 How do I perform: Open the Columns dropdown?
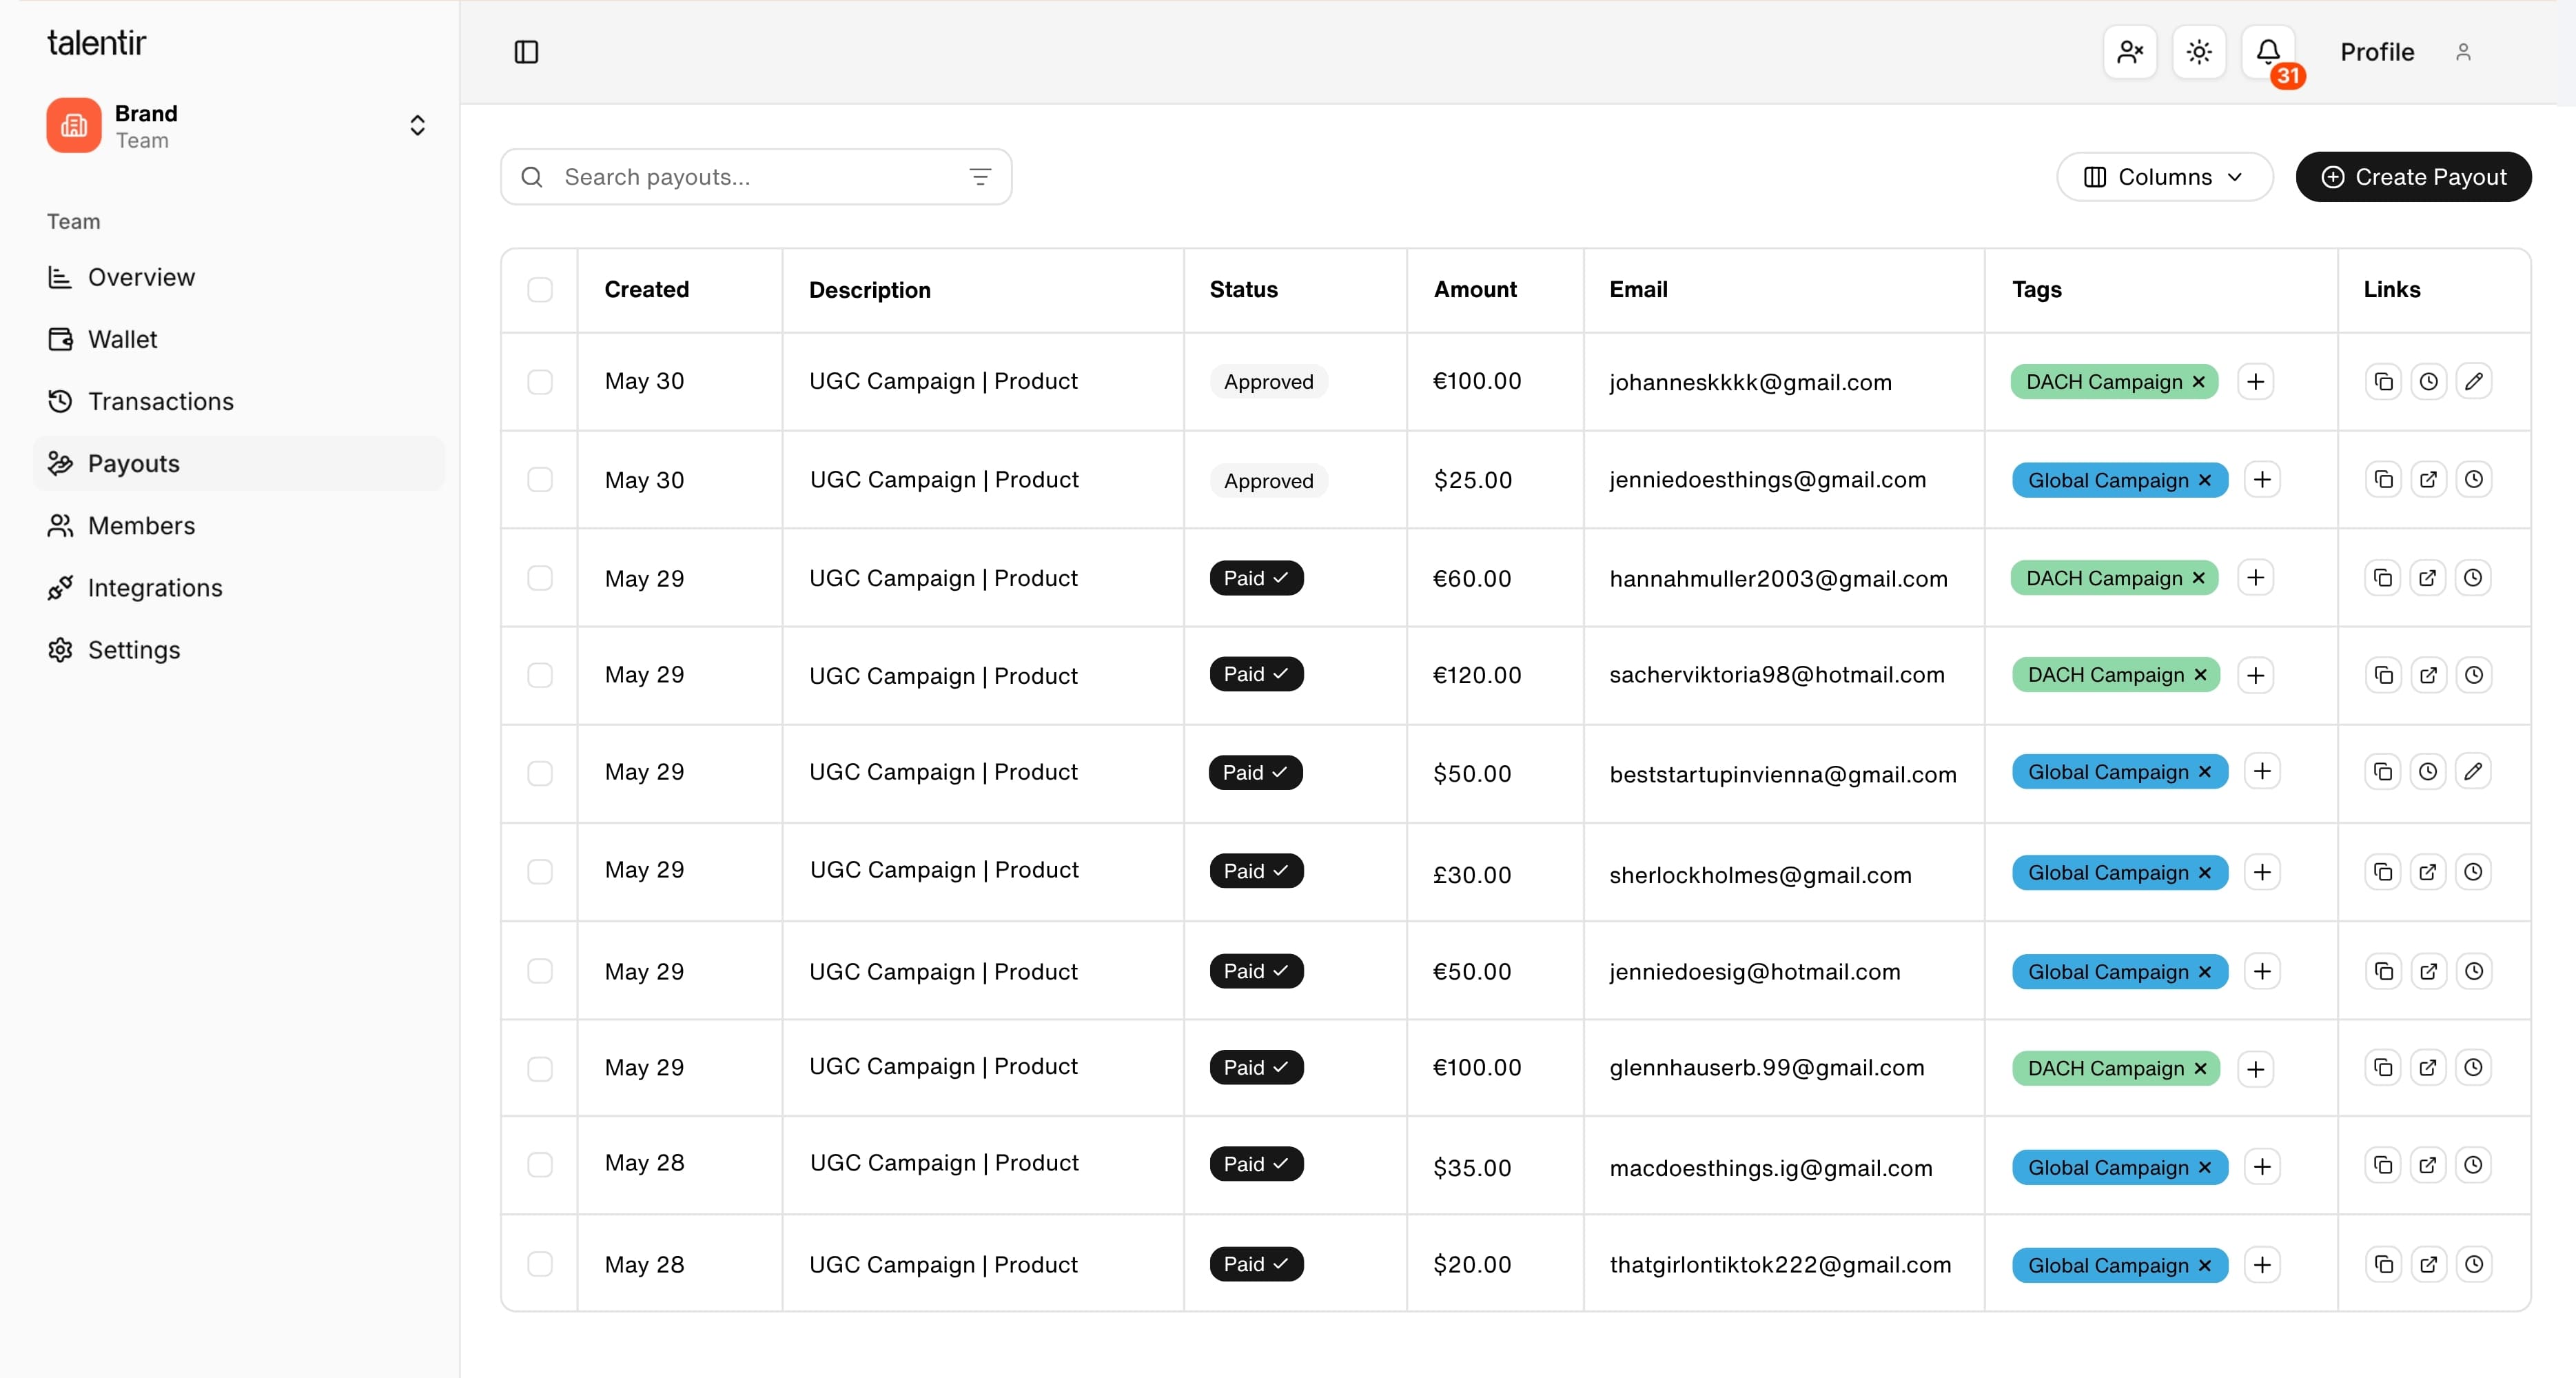coord(2165,177)
